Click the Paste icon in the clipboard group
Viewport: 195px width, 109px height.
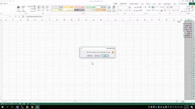193,8
